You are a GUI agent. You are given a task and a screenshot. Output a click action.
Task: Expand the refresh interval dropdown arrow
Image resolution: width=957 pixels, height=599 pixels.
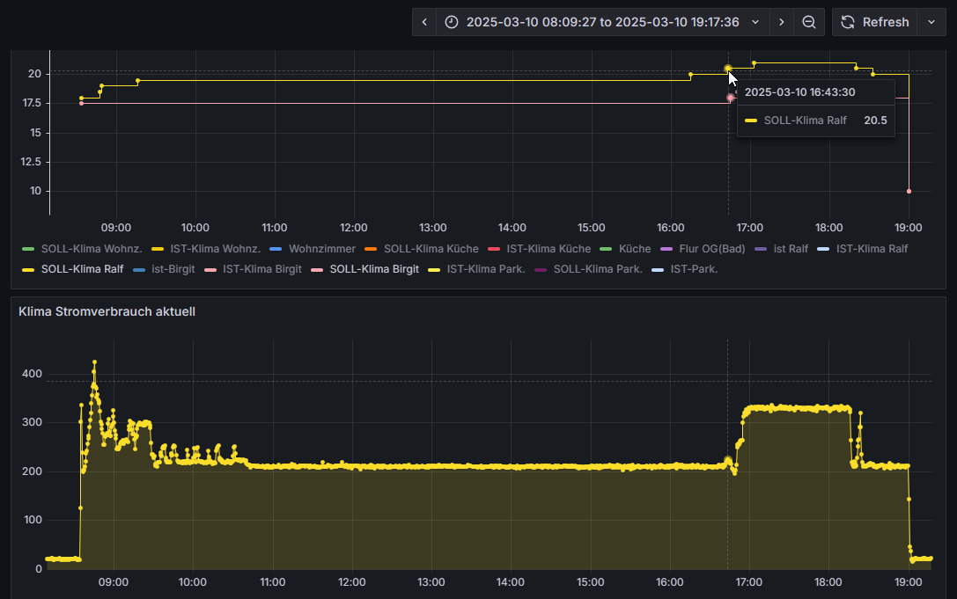click(931, 22)
